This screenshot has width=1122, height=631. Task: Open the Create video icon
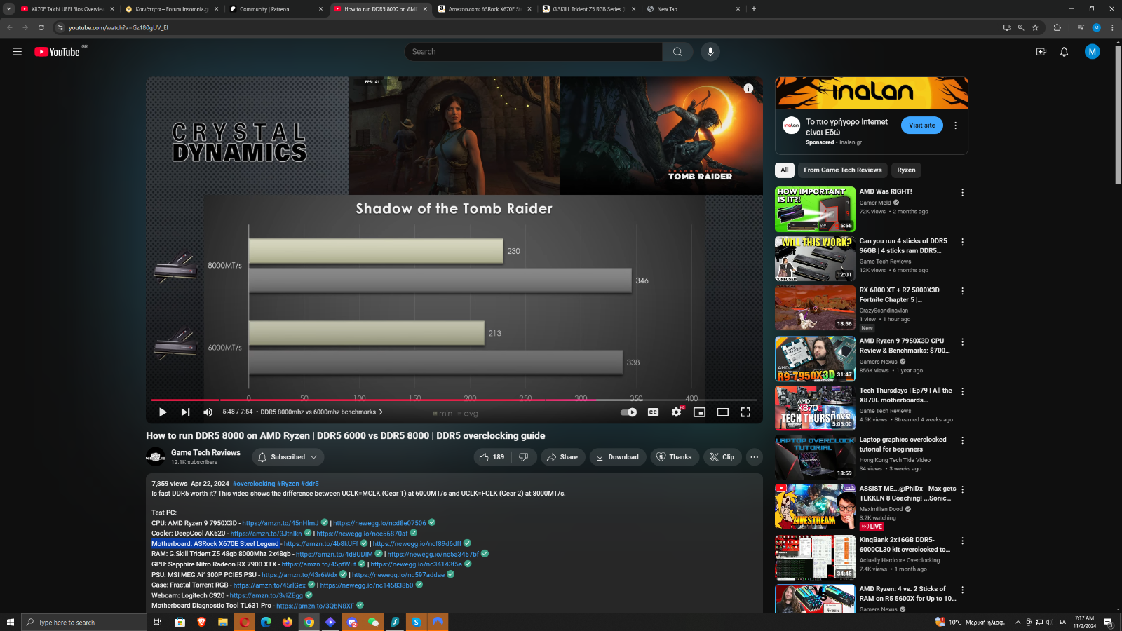tap(1041, 52)
